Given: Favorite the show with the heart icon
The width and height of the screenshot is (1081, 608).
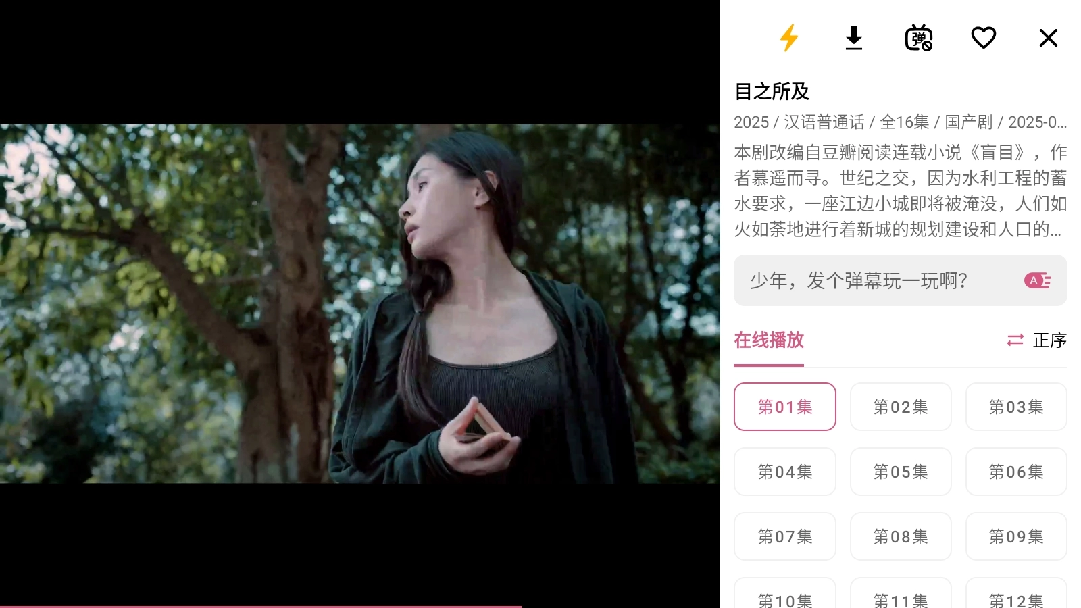Looking at the screenshot, I should pos(984,38).
